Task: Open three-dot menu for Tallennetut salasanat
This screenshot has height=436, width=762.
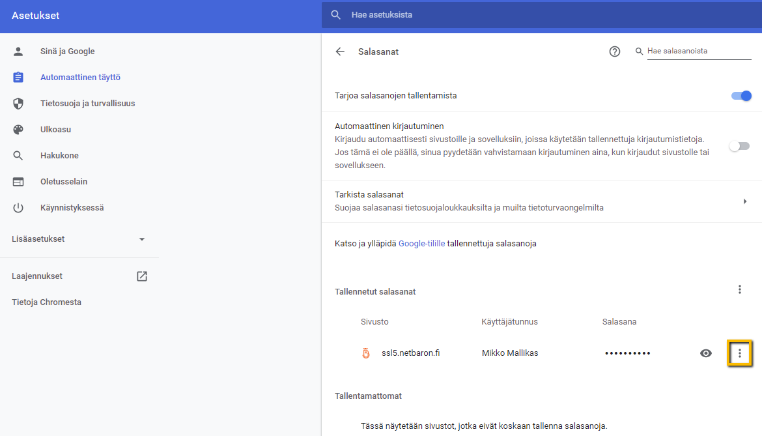Action: click(739, 289)
